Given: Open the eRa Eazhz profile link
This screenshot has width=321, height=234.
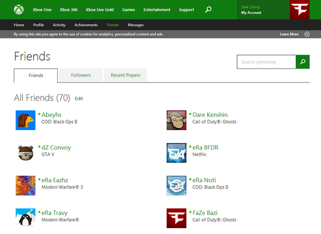Looking at the screenshot, I should point(55,180).
